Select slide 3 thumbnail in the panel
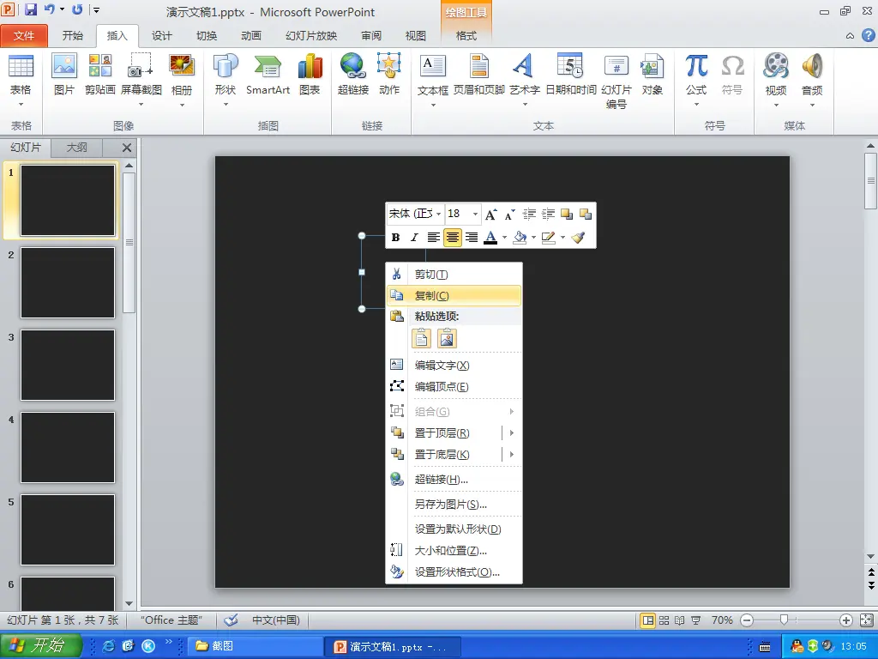Viewport: 878px width, 659px height. tap(68, 365)
